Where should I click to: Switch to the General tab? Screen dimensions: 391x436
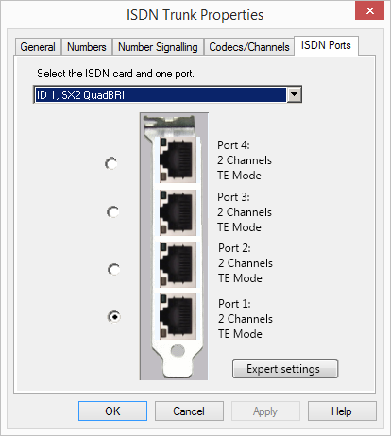coord(38,47)
